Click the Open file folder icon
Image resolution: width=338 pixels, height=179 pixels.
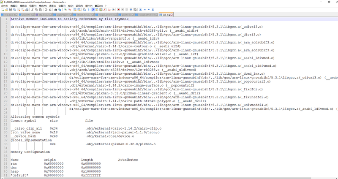(7, 9)
